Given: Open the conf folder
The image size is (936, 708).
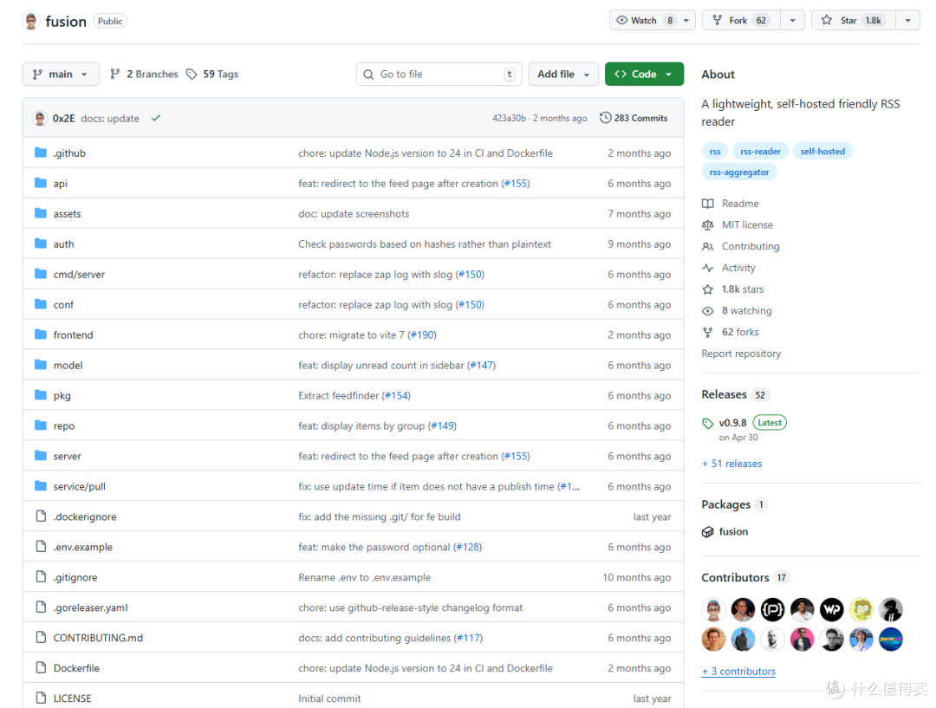Looking at the screenshot, I should point(63,305).
